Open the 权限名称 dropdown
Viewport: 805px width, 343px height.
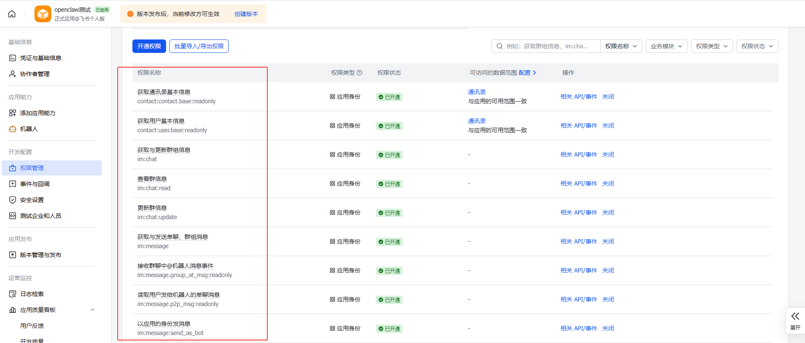[x=621, y=46]
